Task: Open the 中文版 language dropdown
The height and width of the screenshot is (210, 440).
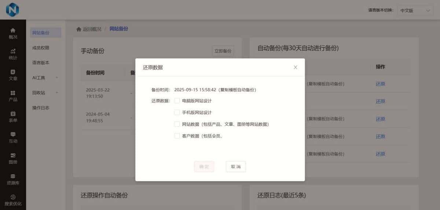Action: click(x=415, y=11)
